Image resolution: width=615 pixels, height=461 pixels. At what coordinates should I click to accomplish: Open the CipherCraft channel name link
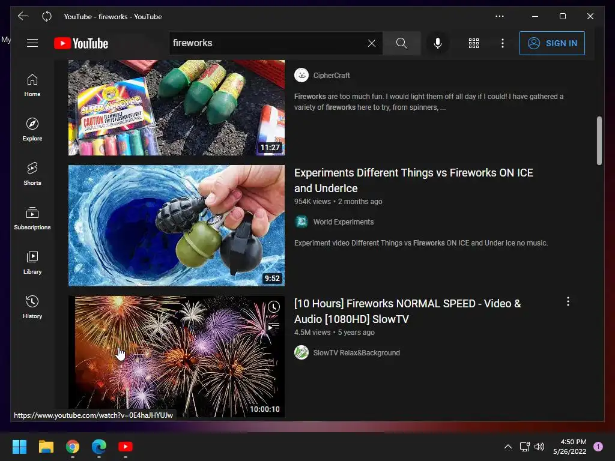click(332, 75)
